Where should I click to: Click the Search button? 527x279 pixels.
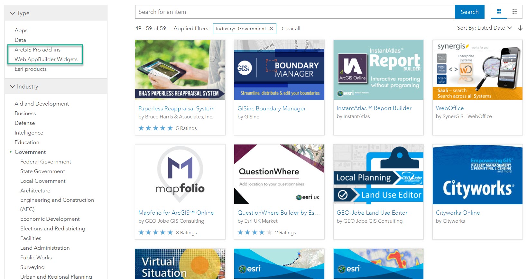click(469, 12)
